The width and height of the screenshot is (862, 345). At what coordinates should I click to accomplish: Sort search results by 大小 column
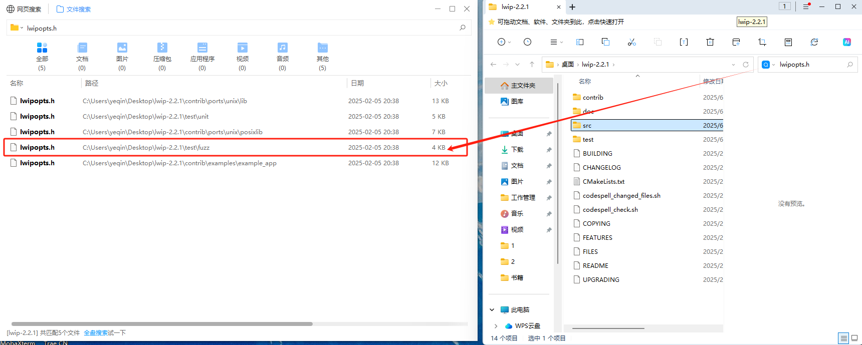(441, 83)
